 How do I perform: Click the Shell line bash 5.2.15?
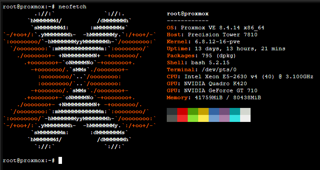pyautogui.click(x=198, y=62)
